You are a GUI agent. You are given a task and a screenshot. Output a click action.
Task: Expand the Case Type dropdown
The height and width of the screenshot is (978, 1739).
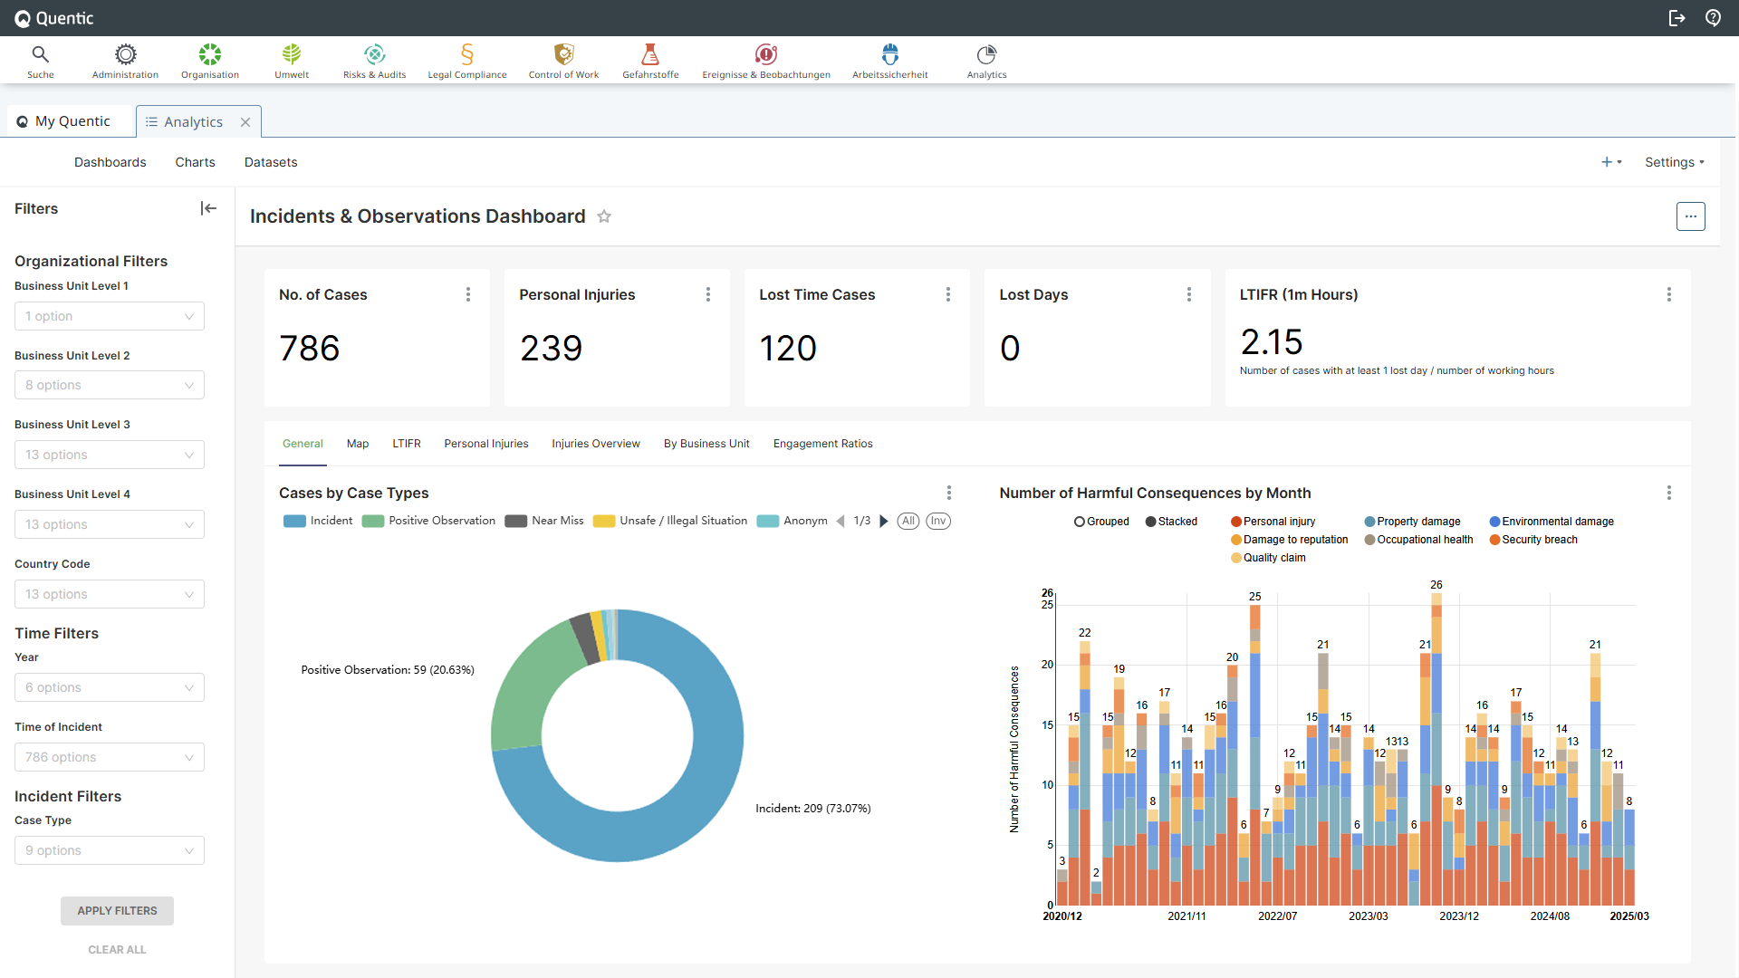(110, 850)
